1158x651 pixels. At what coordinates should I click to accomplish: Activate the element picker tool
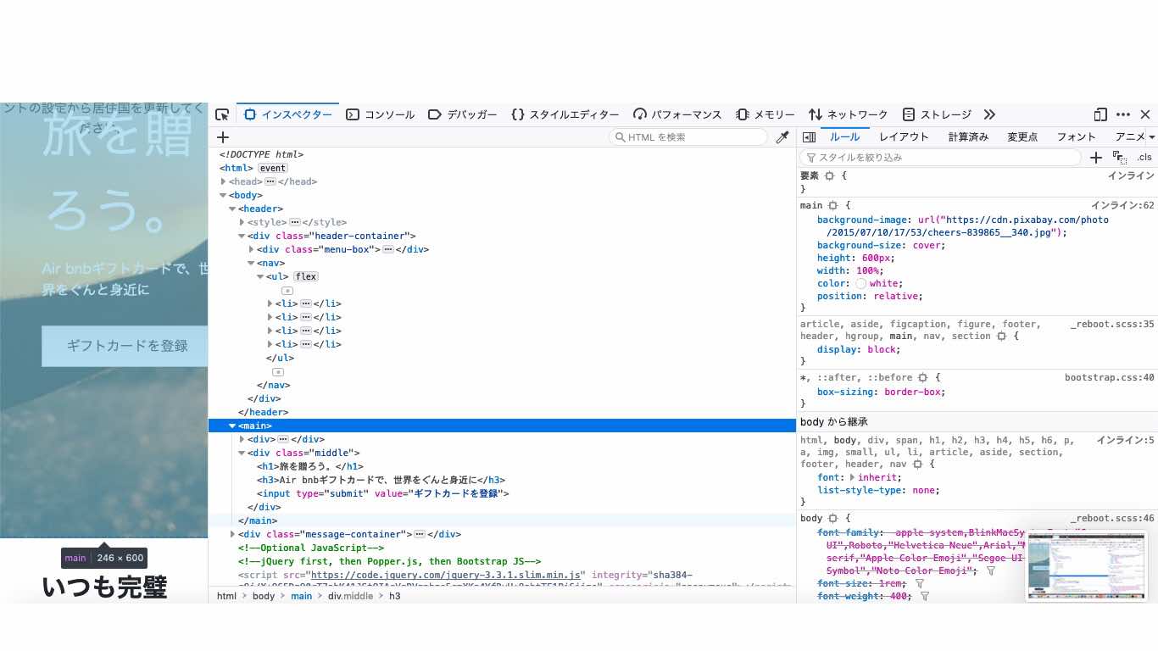(222, 114)
